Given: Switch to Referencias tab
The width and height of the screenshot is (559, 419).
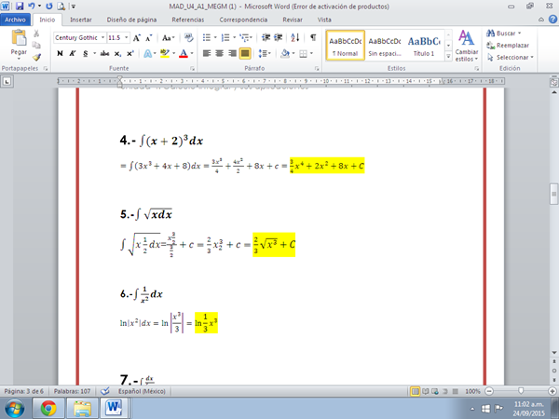Looking at the screenshot, I should 188,20.
